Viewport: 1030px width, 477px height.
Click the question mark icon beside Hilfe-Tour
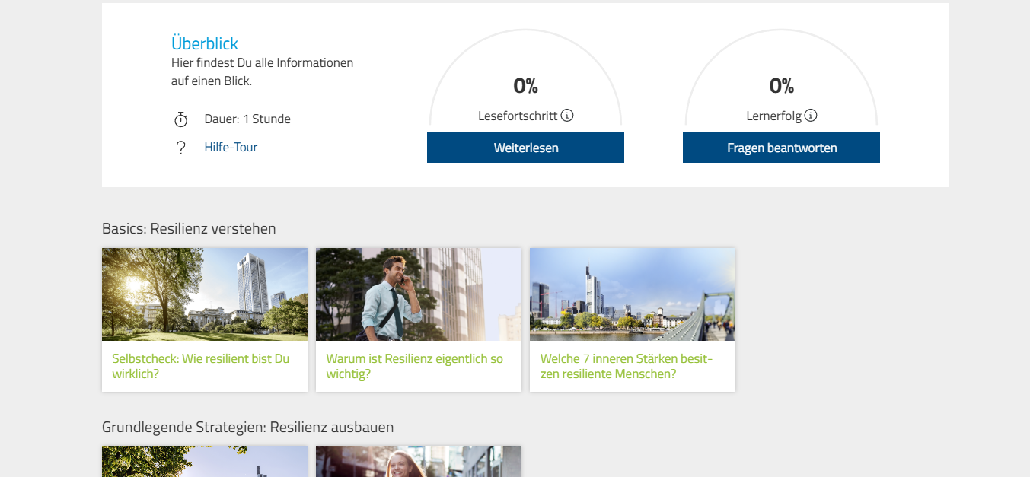[180, 148]
